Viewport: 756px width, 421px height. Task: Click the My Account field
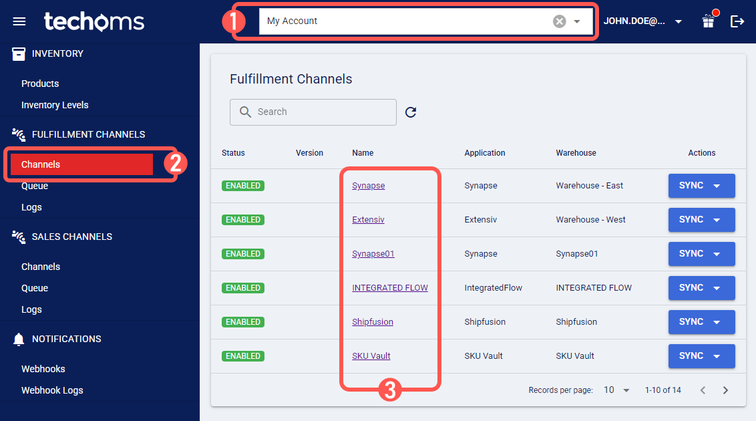tap(425, 21)
